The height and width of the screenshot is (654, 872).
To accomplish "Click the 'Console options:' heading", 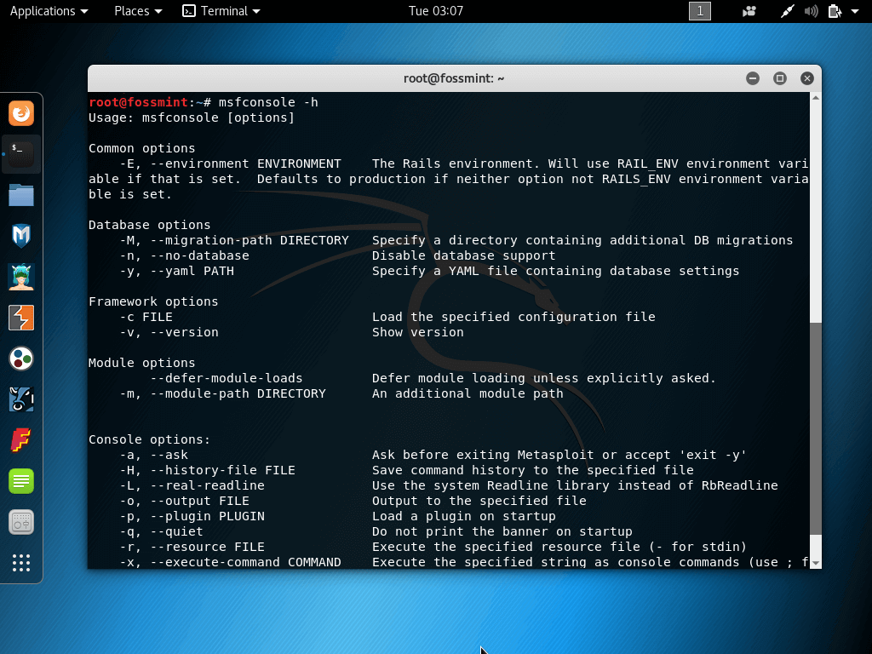I will point(150,440).
